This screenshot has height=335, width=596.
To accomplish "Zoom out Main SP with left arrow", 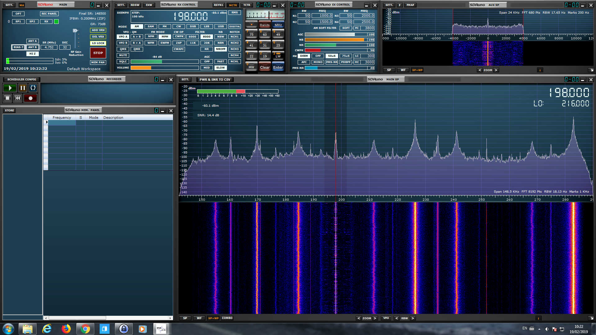I will (x=359, y=318).
